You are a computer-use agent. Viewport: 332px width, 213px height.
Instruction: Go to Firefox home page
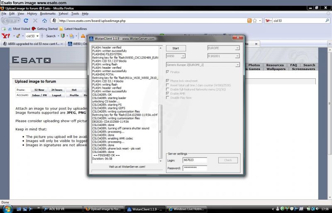[44, 21]
